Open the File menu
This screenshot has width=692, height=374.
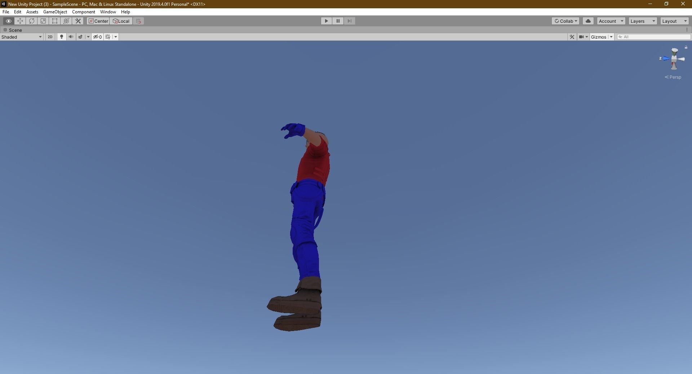[x=6, y=12]
